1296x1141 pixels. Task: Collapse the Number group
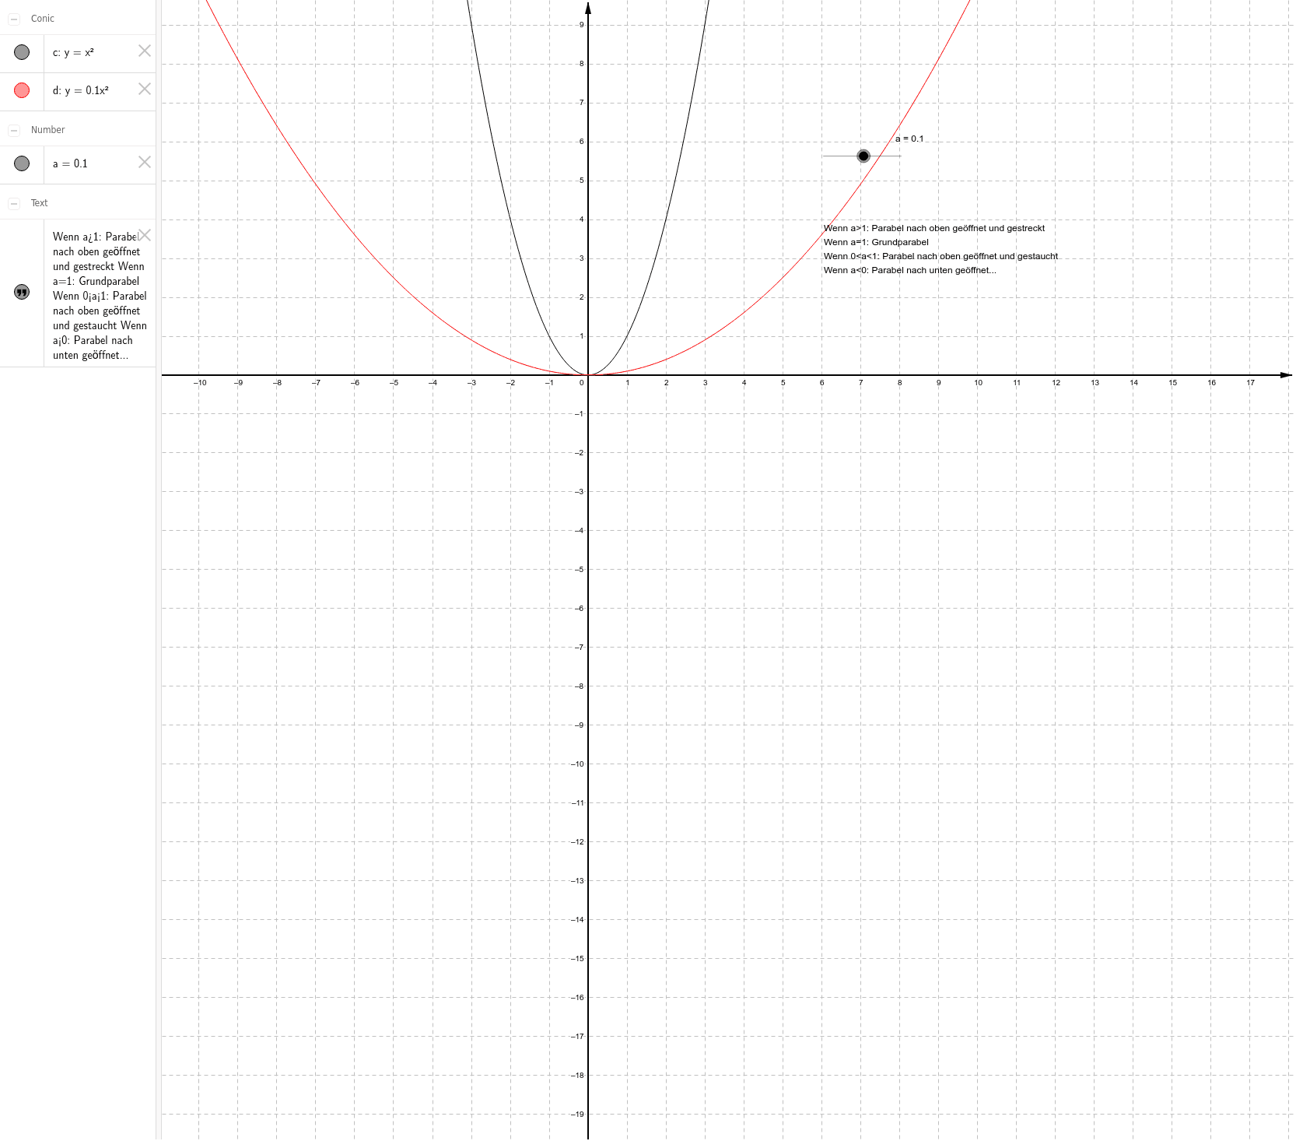coord(14,130)
